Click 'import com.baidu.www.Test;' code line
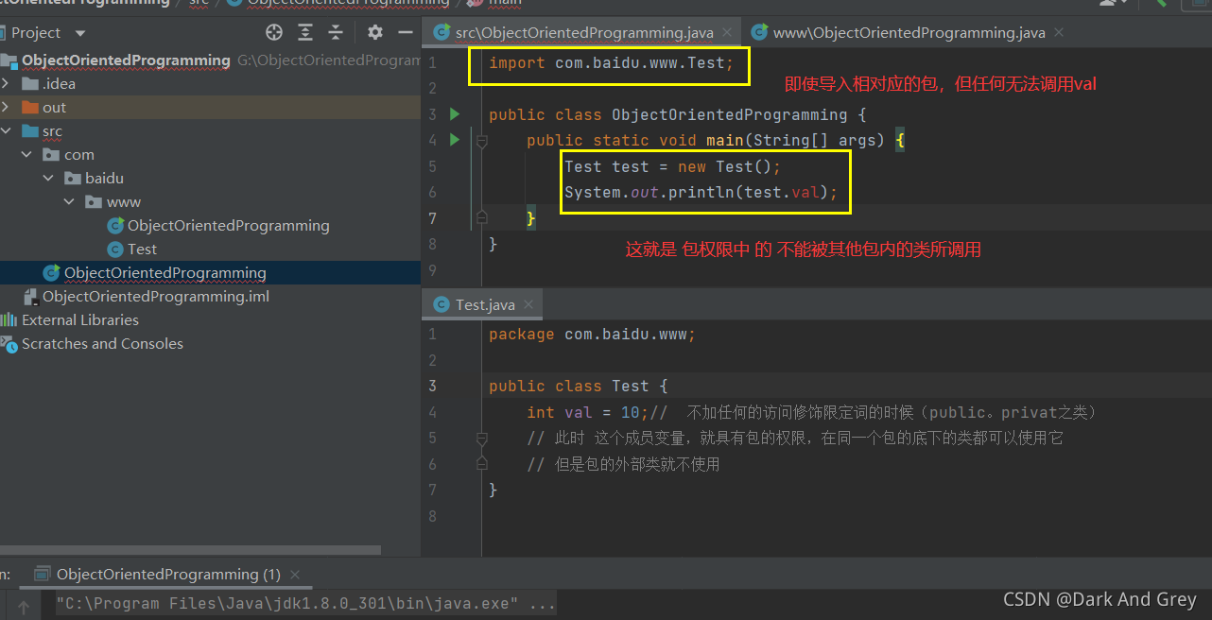The height and width of the screenshot is (620, 1212). click(x=611, y=63)
